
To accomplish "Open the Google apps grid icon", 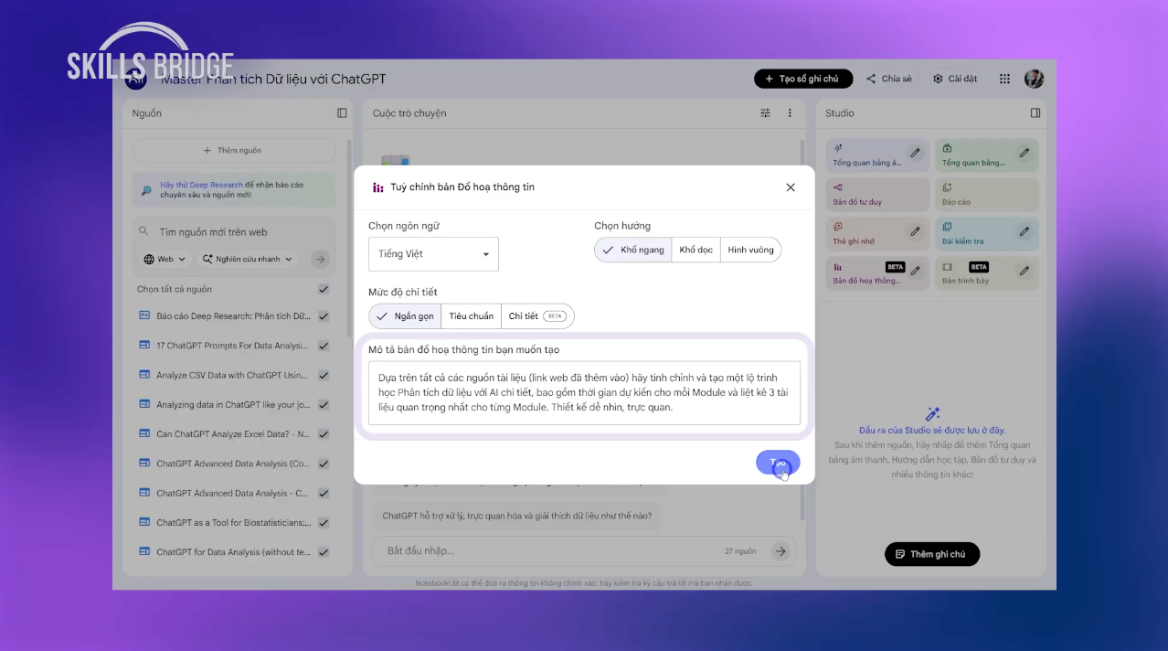I will pos(1004,80).
